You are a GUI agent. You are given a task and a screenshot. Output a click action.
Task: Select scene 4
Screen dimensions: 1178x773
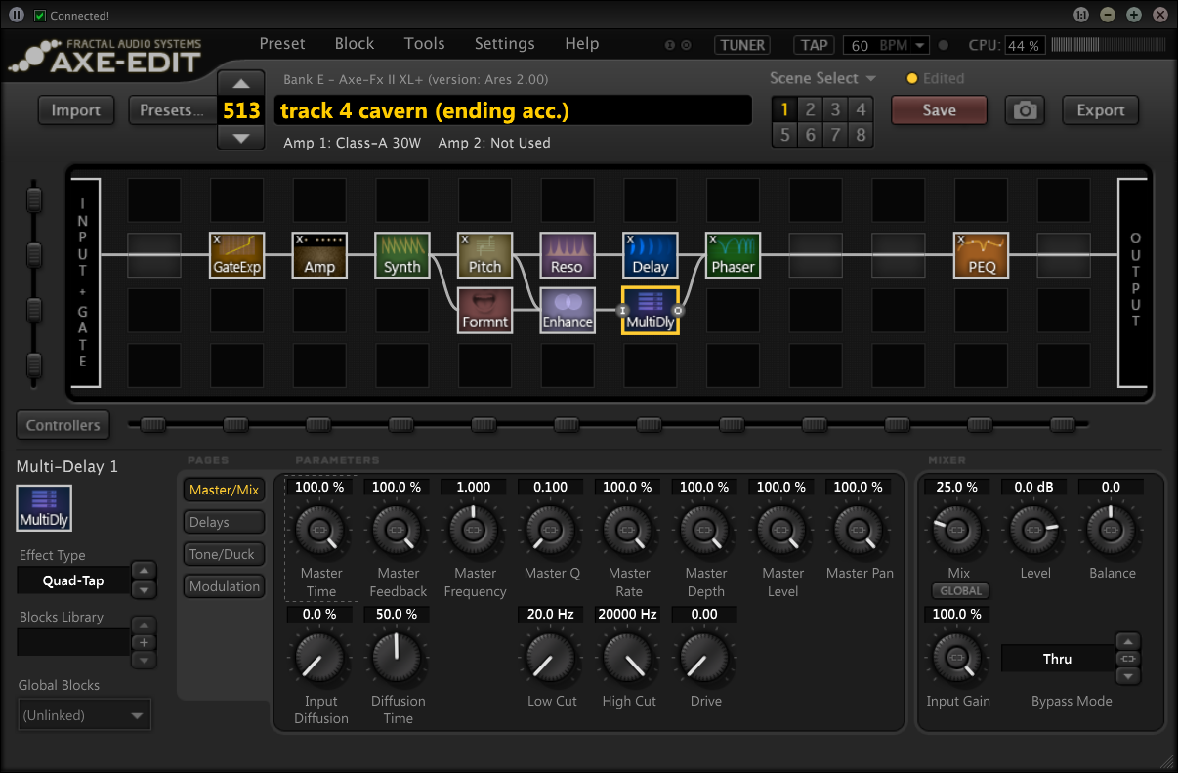pyautogui.click(x=861, y=109)
